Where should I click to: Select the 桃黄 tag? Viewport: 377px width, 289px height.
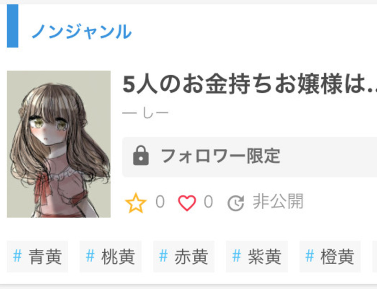(x=111, y=256)
